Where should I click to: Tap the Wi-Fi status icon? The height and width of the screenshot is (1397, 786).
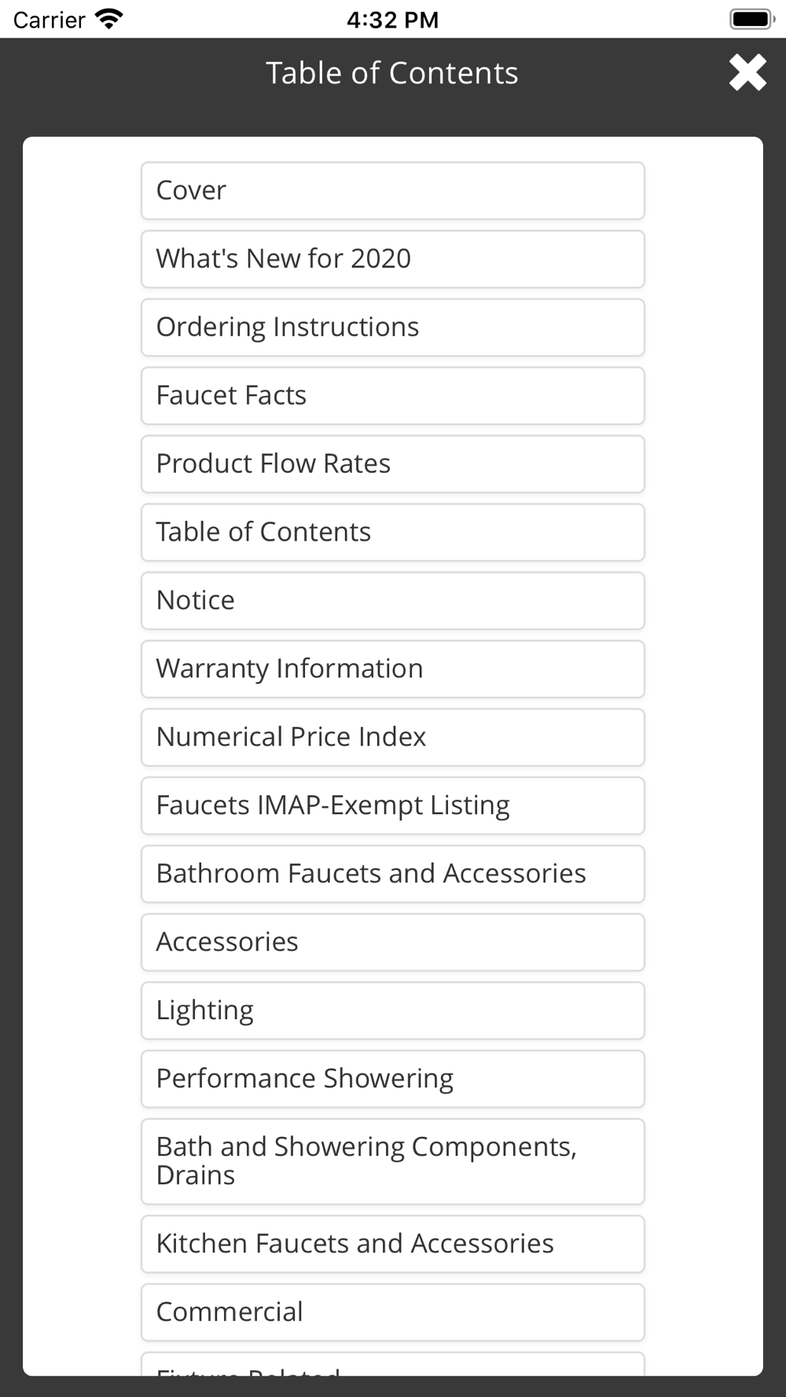108,19
